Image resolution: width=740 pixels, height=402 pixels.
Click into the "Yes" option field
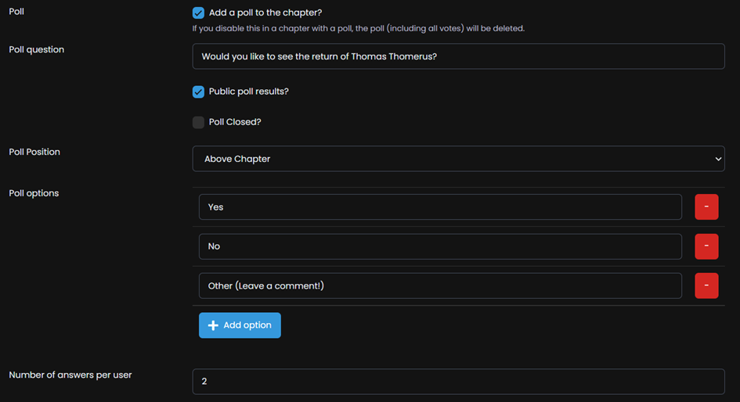(x=440, y=207)
